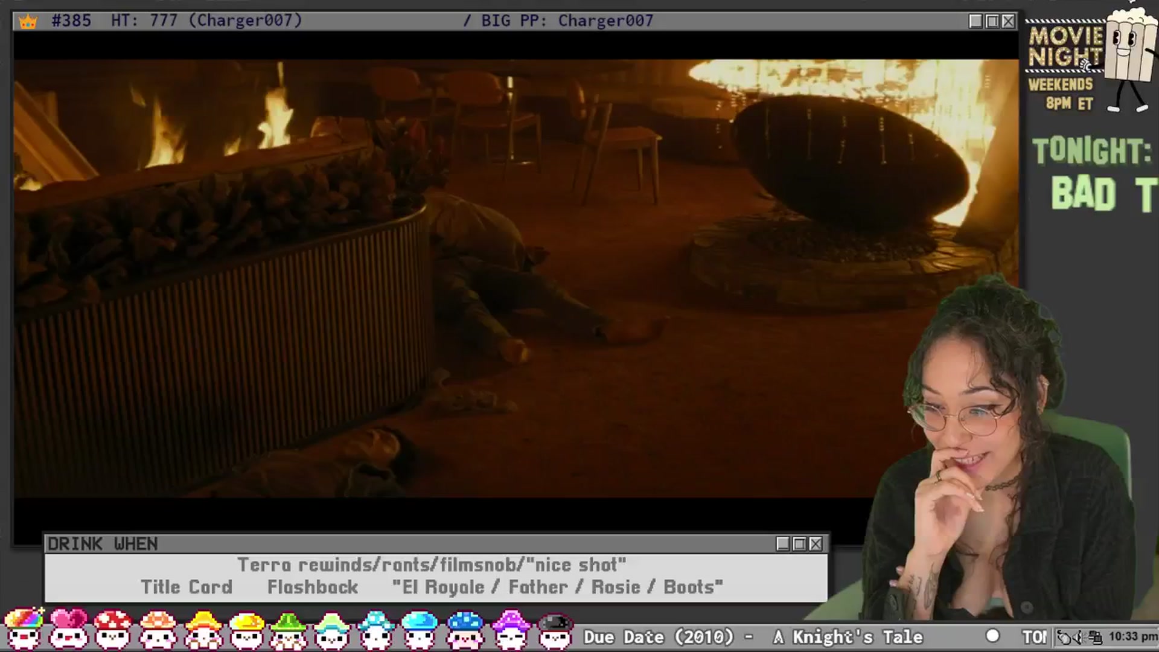Click the 'DRINK WHEN' window title
The image size is (1159, 652).
pyautogui.click(x=103, y=544)
